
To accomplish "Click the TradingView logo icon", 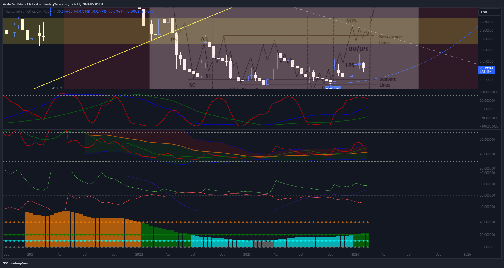I will tap(5, 263).
